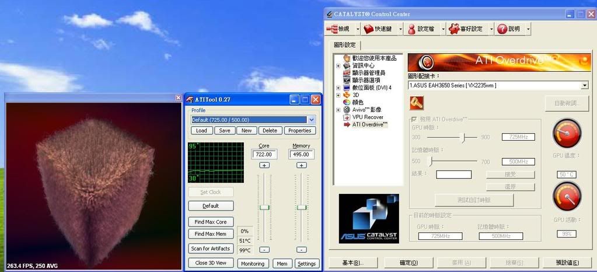Click the Default clocks button
This screenshot has width=597, height=272.
point(211,206)
